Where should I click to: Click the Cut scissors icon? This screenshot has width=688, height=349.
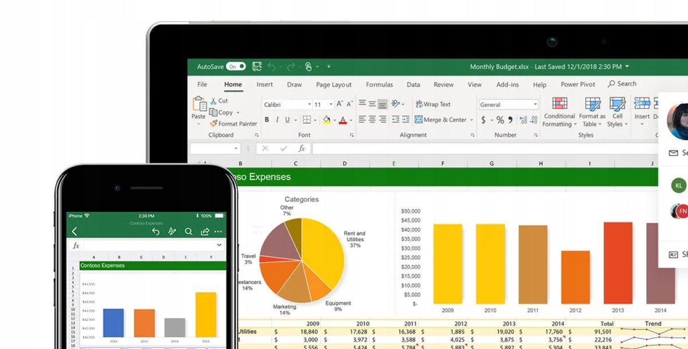214,100
